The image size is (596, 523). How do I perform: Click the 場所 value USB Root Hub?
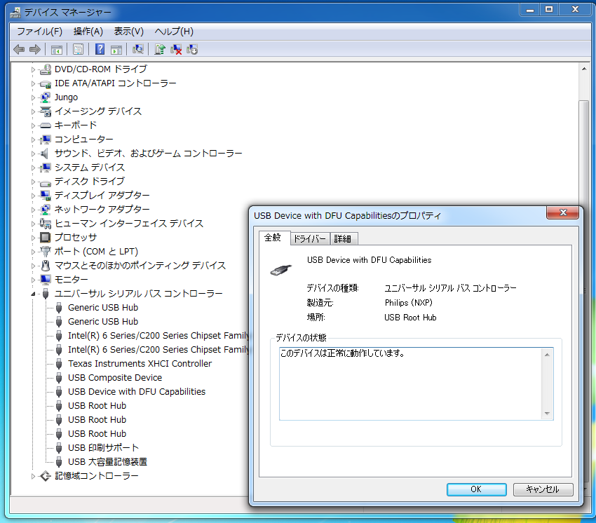point(410,318)
